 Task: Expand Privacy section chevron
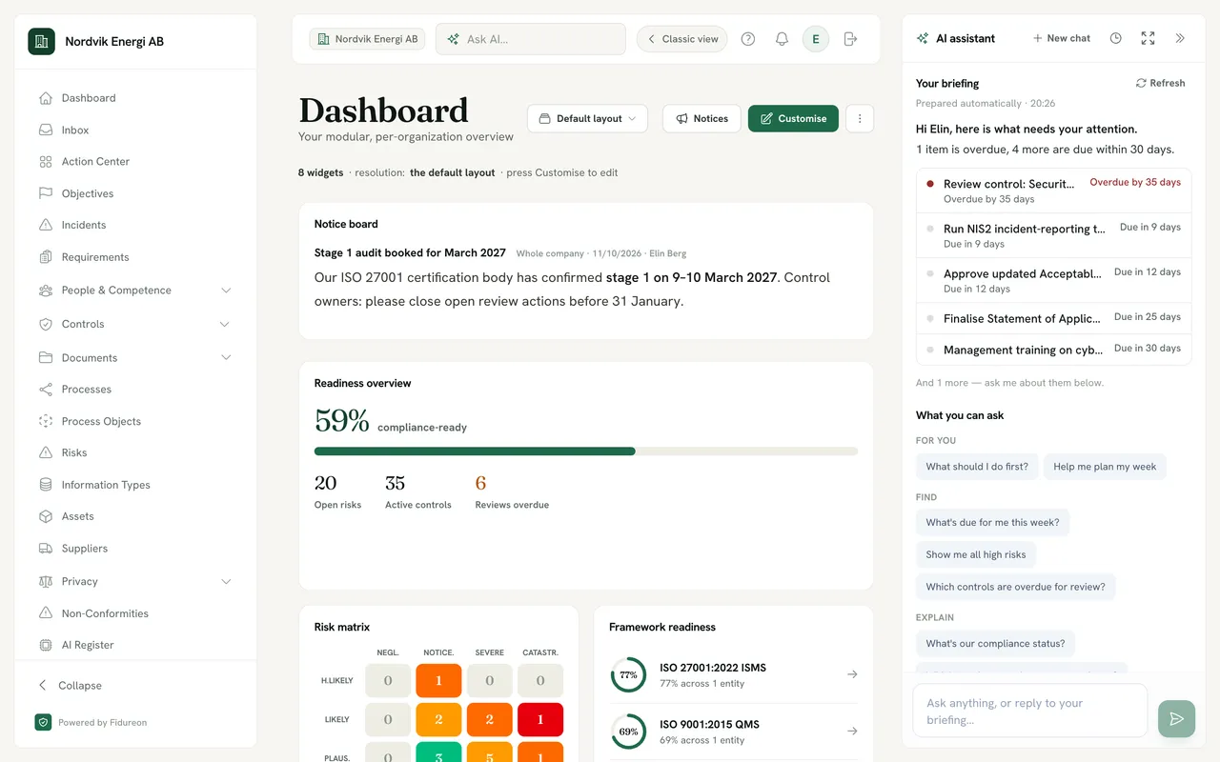(226, 581)
